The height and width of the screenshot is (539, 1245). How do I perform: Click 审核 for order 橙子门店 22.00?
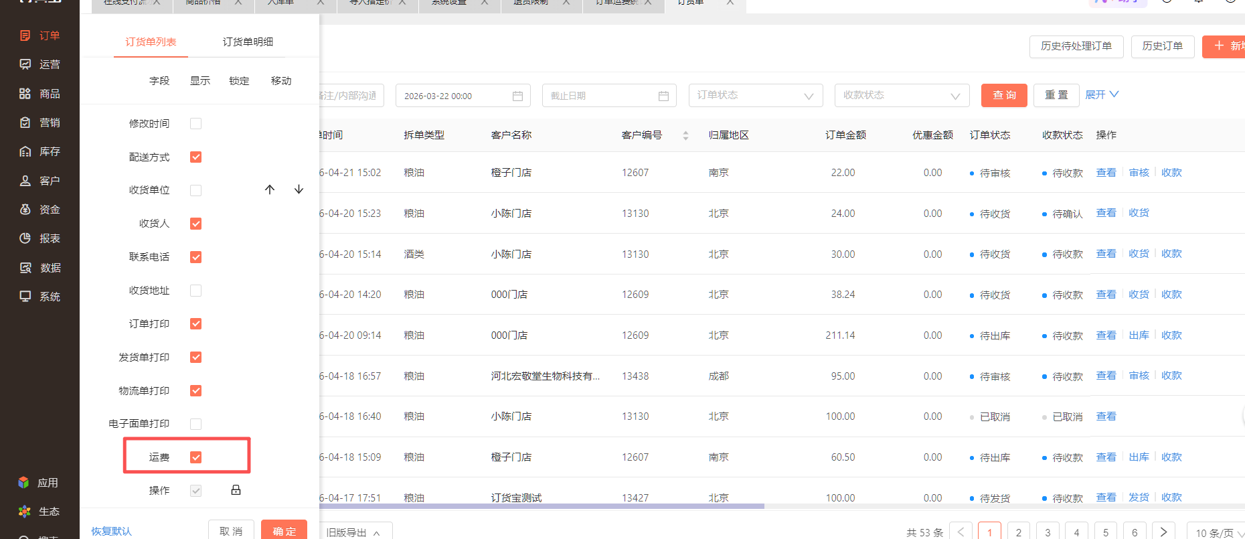point(1139,173)
